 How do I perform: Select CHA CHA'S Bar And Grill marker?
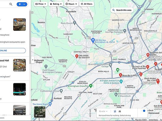pos(77,56)
